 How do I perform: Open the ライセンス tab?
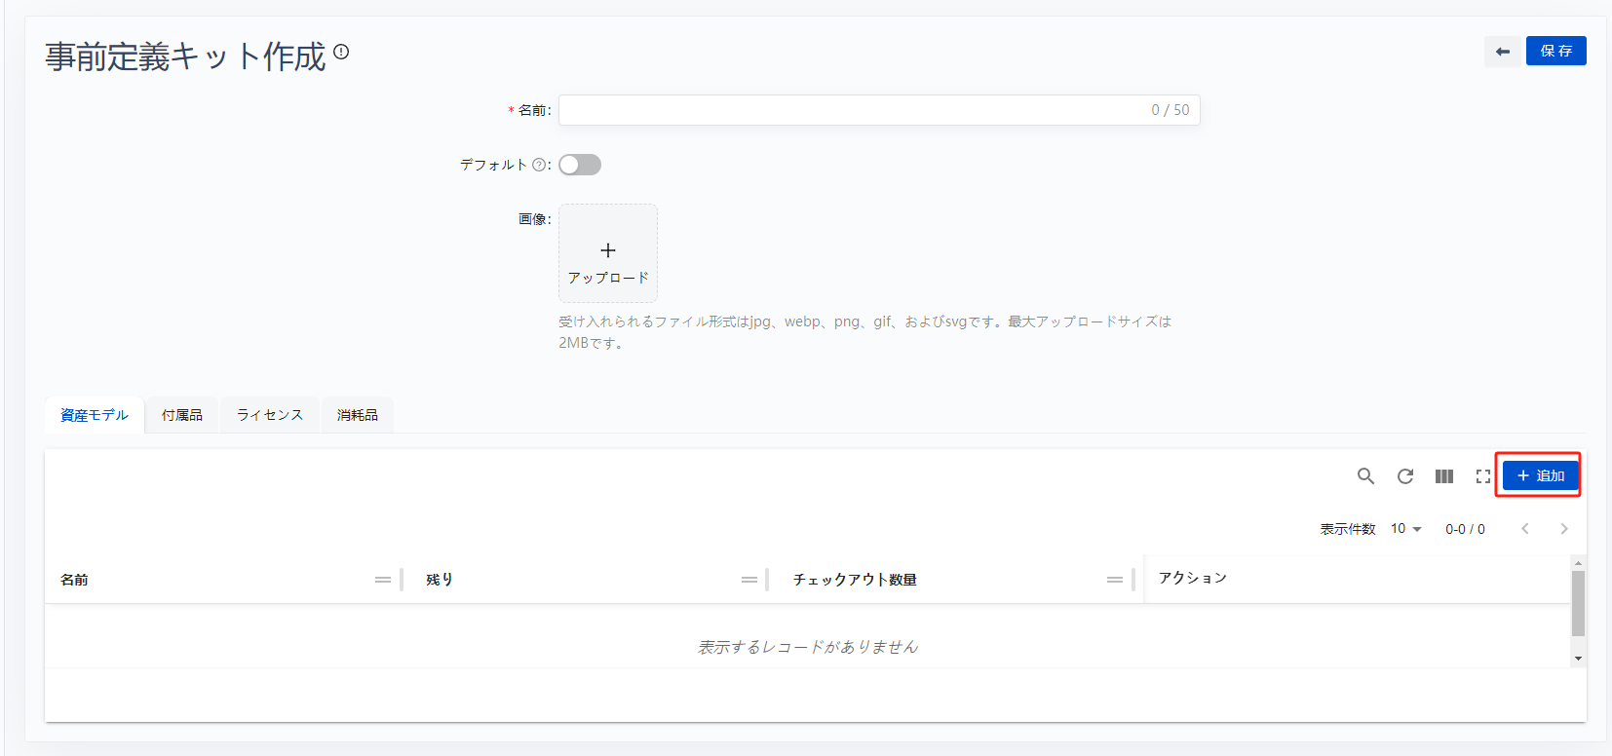pos(270,415)
